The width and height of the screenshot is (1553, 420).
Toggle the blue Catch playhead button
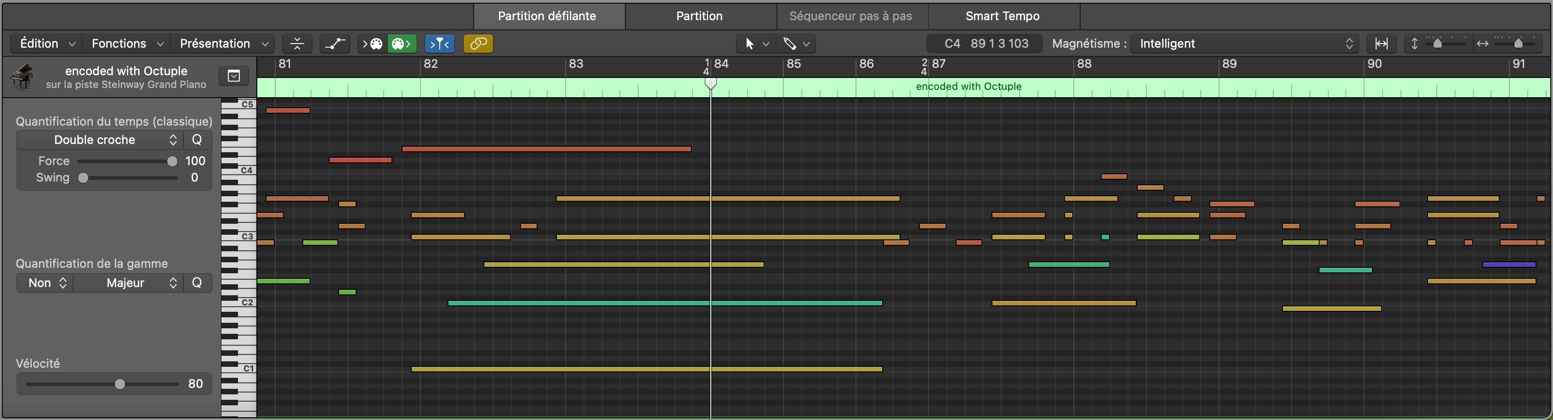pyautogui.click(x=440, y=44)
